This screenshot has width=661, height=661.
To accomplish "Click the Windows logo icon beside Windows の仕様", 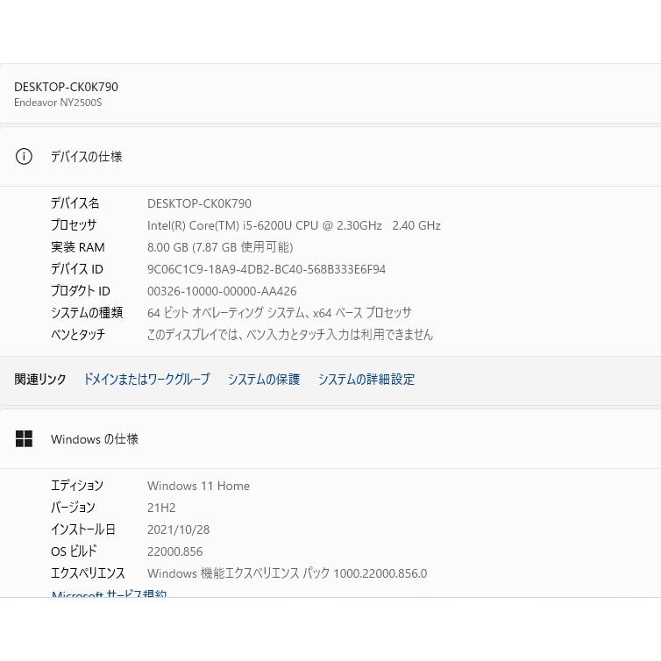I will 24,438.
